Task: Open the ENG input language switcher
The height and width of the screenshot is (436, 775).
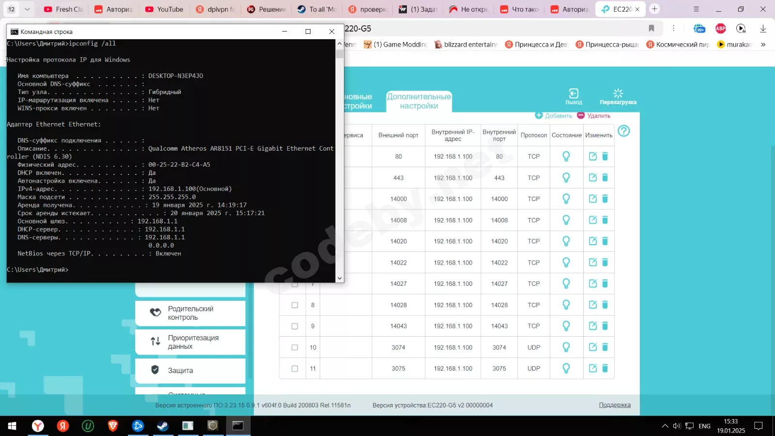Action: [704, 426]
